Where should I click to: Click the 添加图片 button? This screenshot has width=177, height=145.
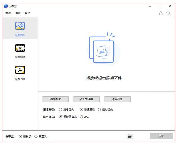55,99
